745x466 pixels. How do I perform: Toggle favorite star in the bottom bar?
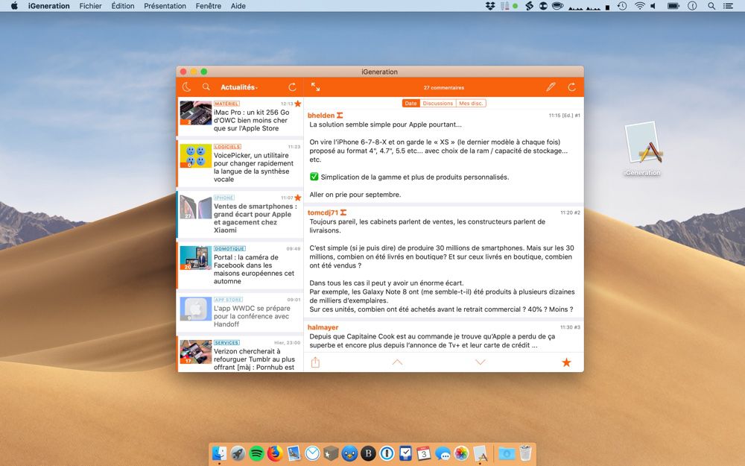coord(566,362)
